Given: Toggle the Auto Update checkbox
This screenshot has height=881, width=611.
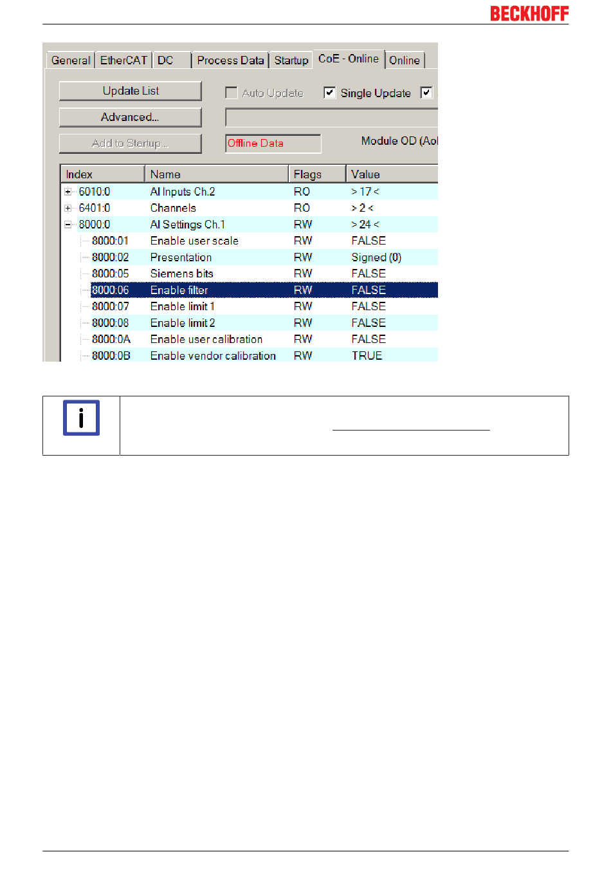Looking at the screenshot, I should coord(232,93).
